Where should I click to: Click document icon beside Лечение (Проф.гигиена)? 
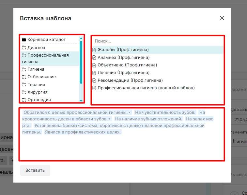point(94,73)
